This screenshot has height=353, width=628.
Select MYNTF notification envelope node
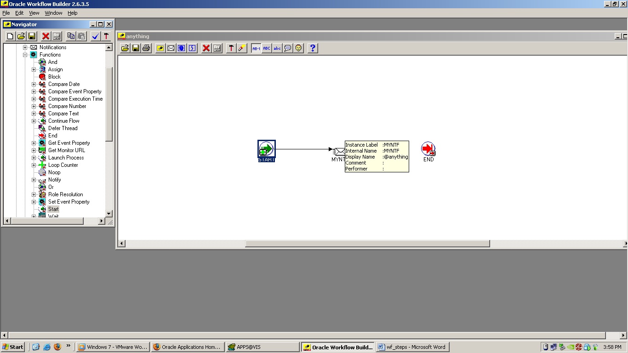pos(340,152)
